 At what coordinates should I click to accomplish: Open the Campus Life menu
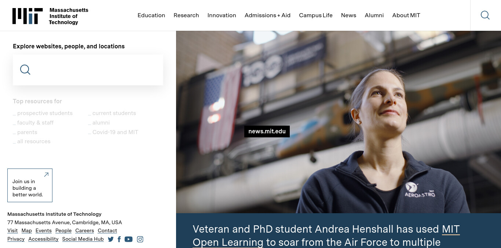click(x=316, y=15)
